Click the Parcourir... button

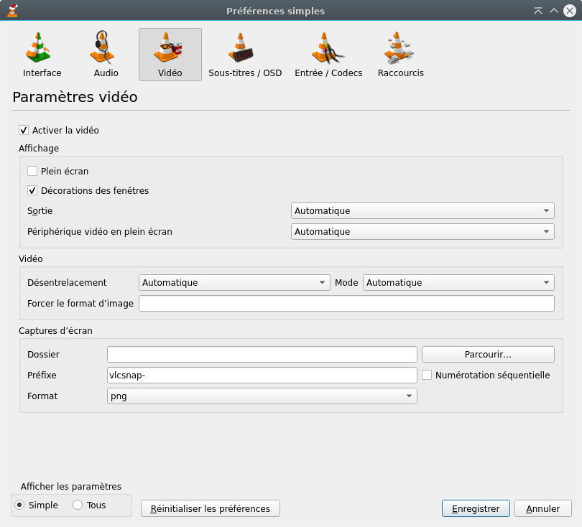(x=488, y=355)
